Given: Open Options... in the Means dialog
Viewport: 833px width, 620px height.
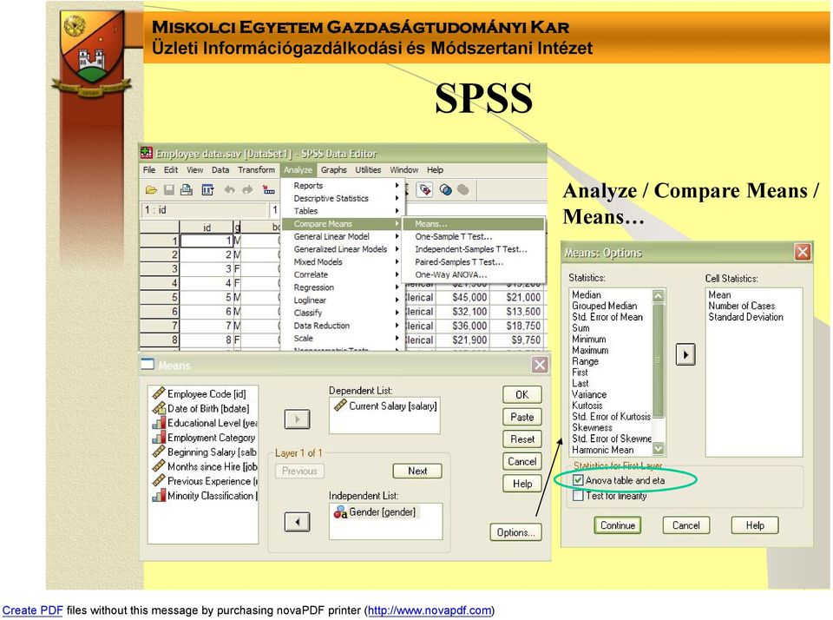Looking at the screenshot, I should pos(515,532).
